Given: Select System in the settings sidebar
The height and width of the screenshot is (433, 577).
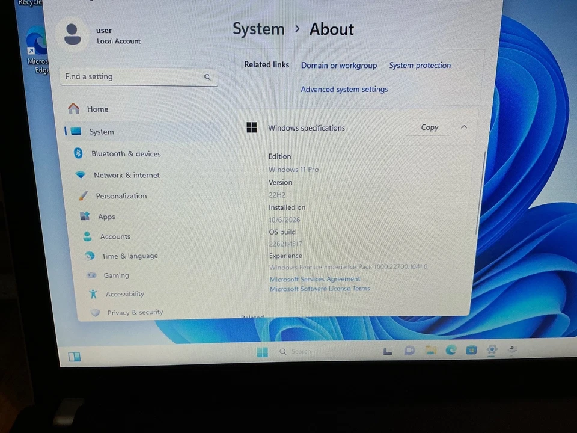Looking at the screenshot, I should (x=102, y=132).
